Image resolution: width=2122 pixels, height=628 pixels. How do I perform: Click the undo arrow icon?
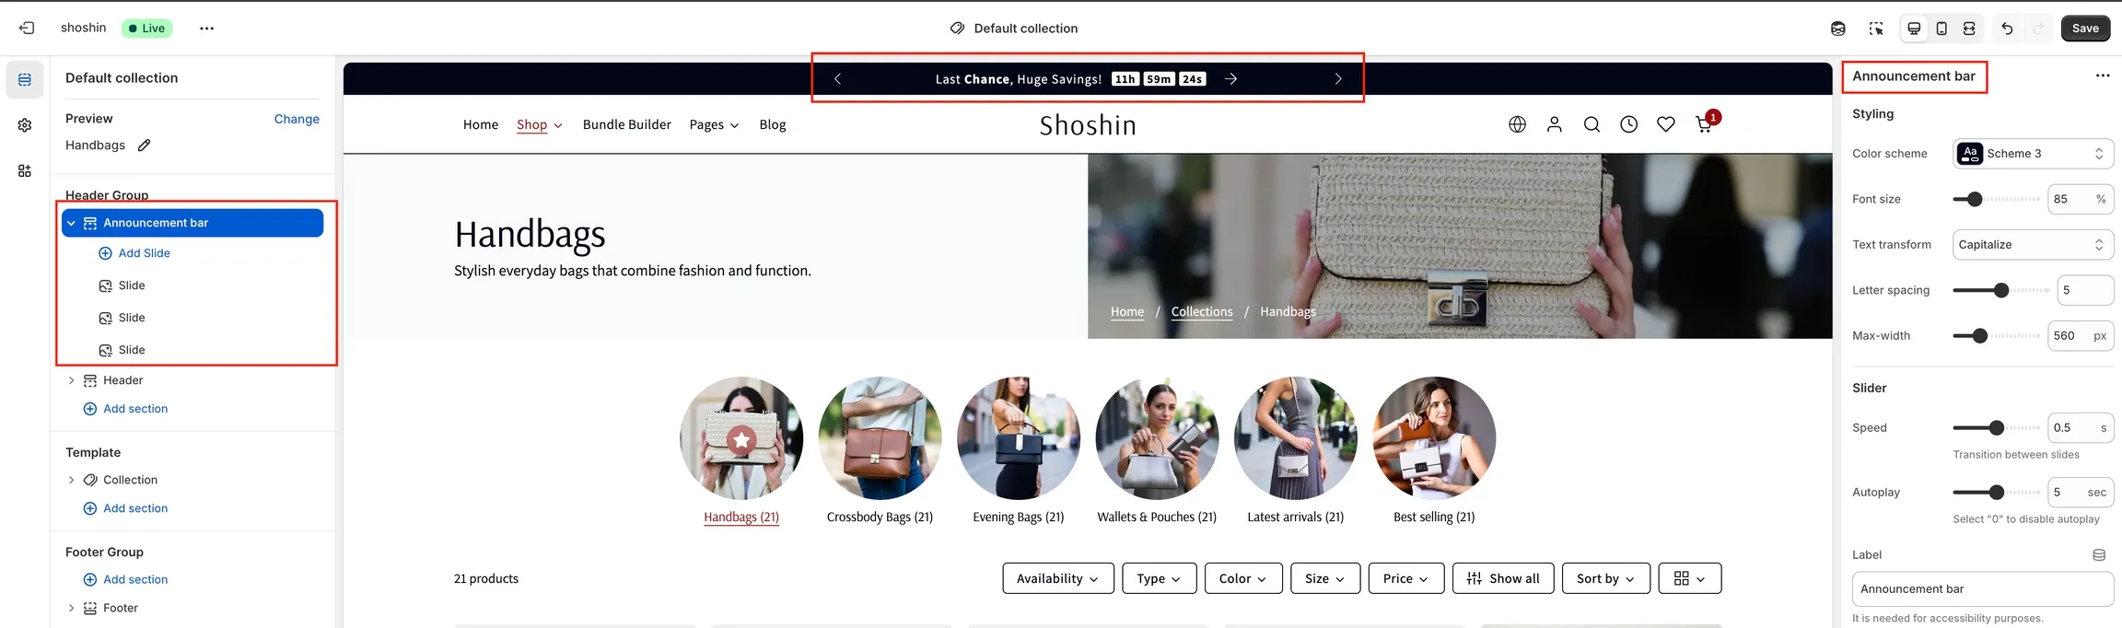(x=2007, y=29)
